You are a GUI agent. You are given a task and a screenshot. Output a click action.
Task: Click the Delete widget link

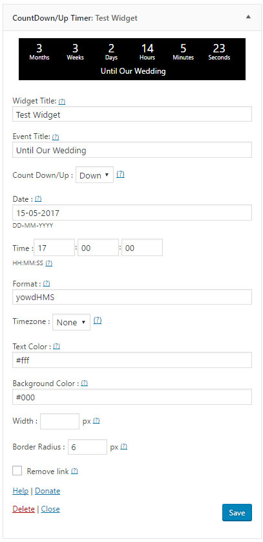[23, 509]
